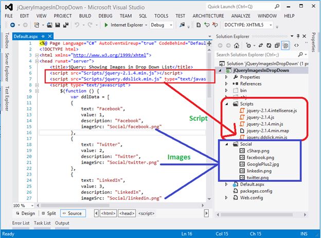The image size is (321, 238).
Task: Select the <head> breadcrumb tag
Action: (x=127, y=213)
